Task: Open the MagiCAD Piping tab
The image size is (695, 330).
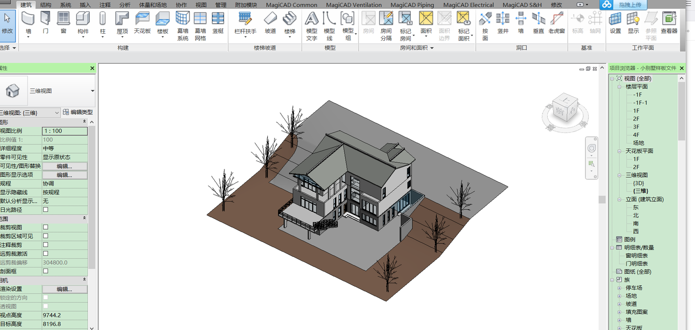Action: 412,5
